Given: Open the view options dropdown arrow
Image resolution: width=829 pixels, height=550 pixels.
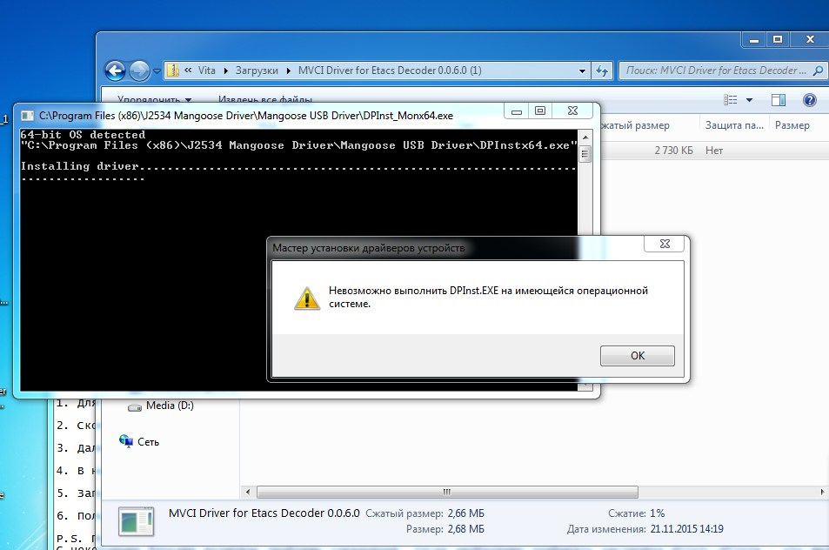Looking at the screenshot, I should tap(751, 100).
